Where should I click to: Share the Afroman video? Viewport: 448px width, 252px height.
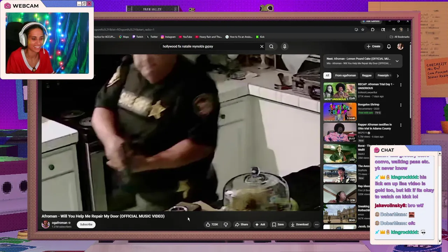[x=241, y=224]
